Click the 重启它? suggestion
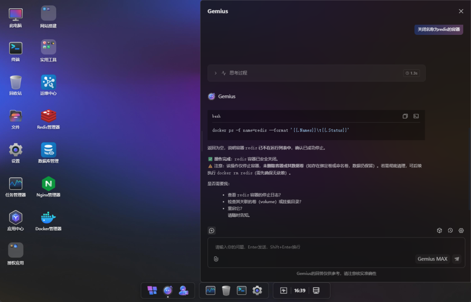This screenshot has height=302, width=471. click(x=235, y=208)
